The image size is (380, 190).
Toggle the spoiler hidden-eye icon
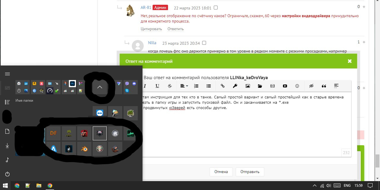(311, 86)
